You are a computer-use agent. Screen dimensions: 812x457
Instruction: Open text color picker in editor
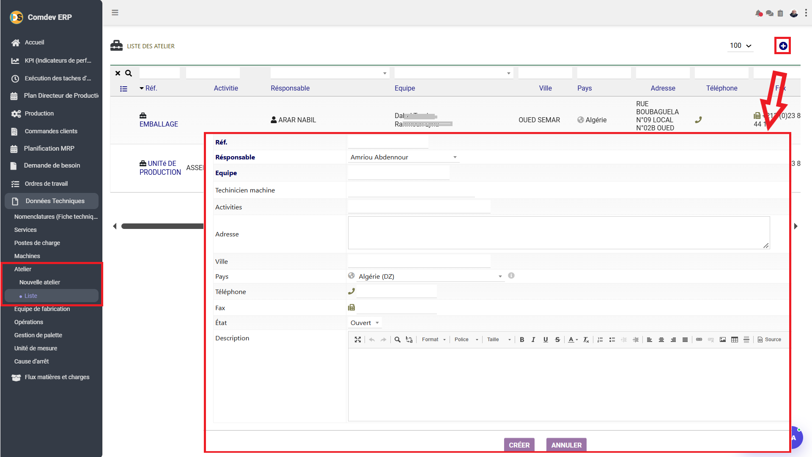coord(573,339)
